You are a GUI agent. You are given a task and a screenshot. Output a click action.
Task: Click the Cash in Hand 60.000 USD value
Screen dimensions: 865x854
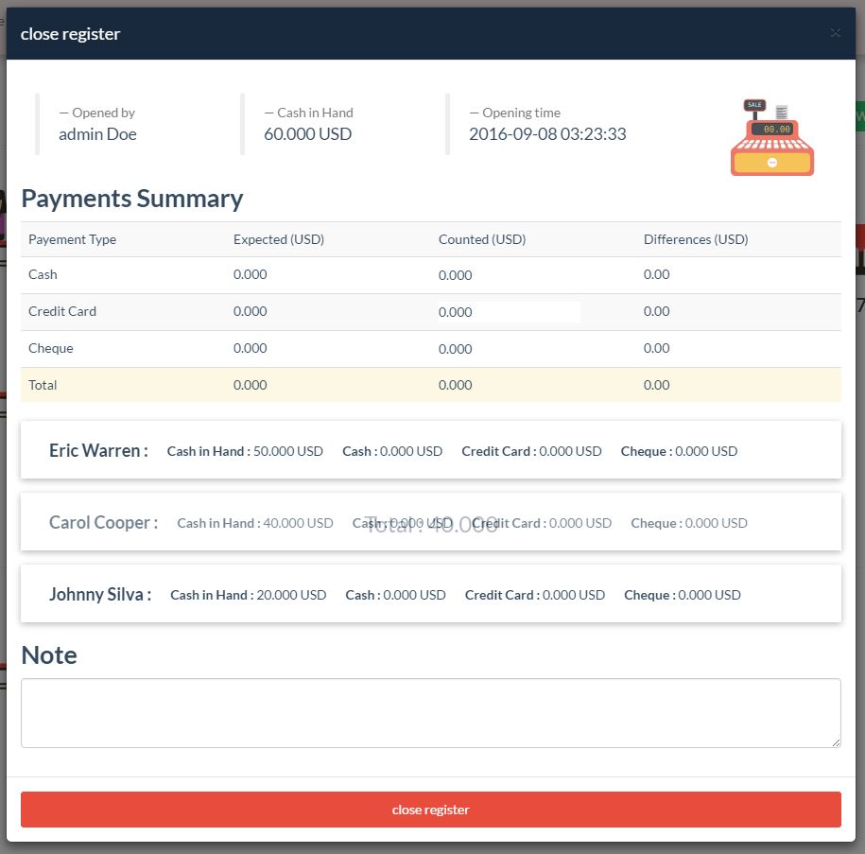tap(308, 134)
